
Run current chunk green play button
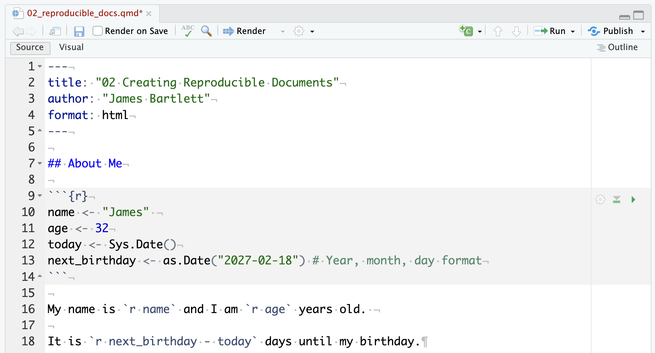(x=633, y=200)
